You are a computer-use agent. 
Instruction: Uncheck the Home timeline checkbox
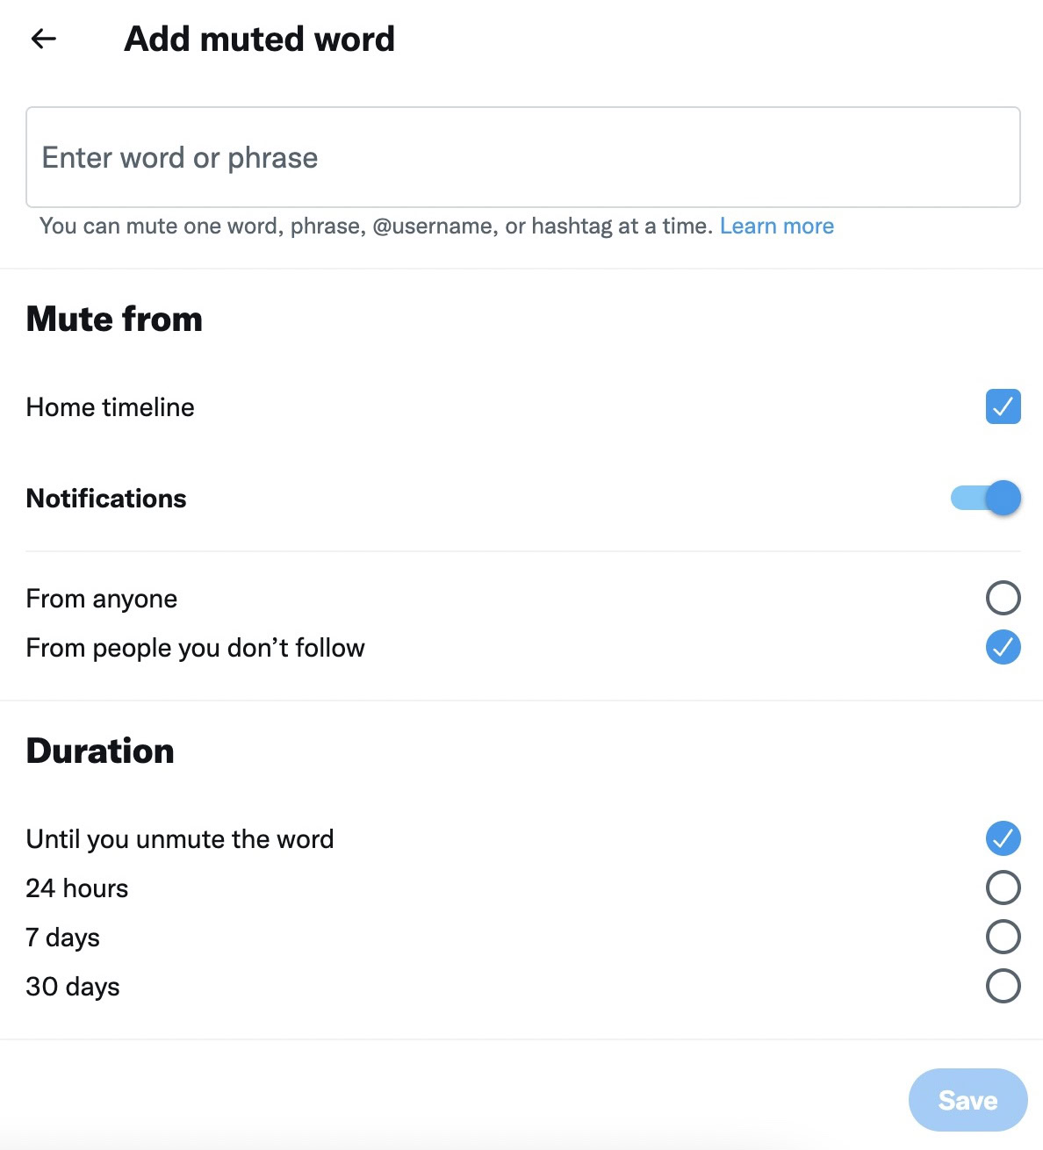pyautogui.click(x=1003, y=406)
